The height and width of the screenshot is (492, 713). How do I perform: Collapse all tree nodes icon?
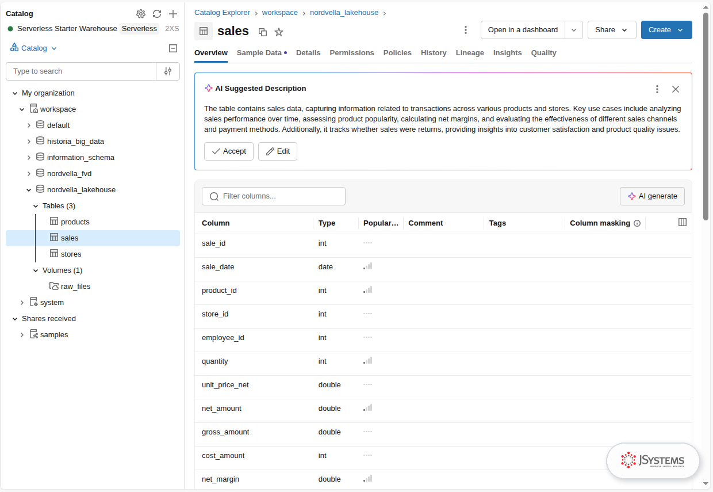pyautogui.click(x=173, y=48)
